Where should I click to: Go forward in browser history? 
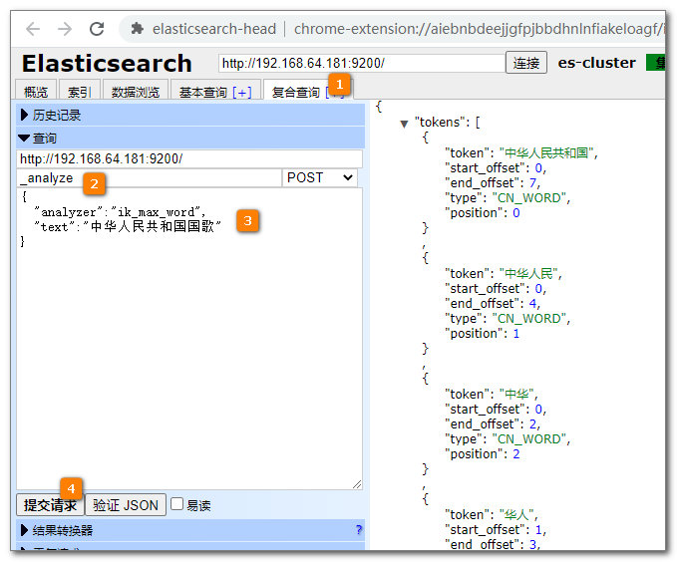(x=65, y=29)
